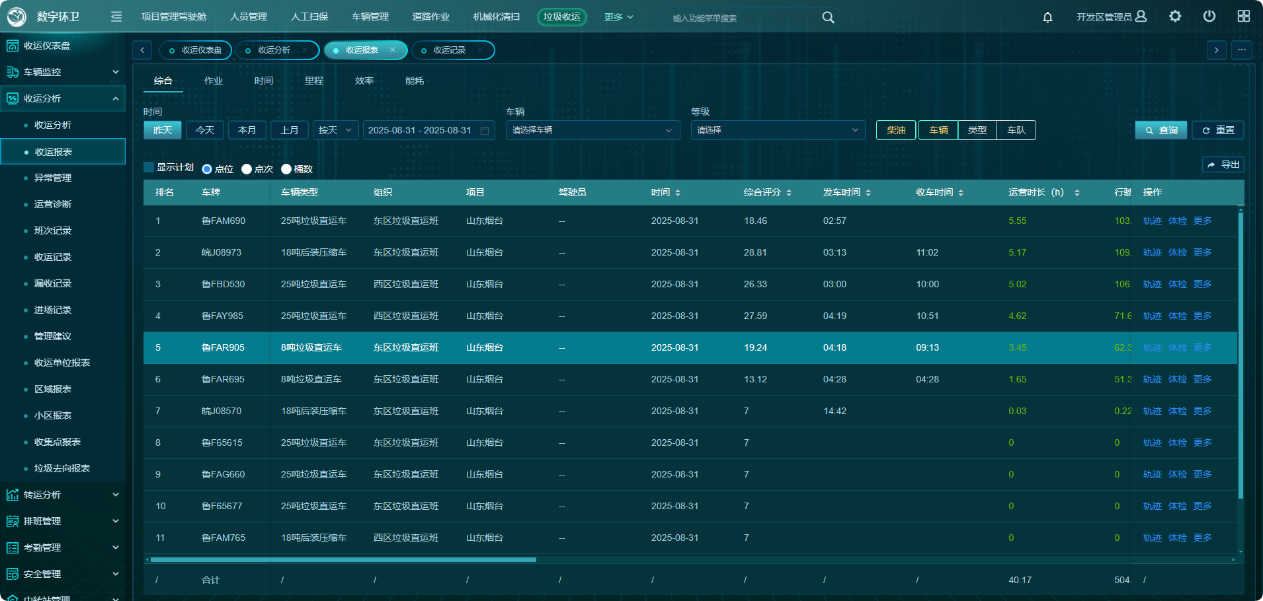1263x601 pixels.
Task: Select the 桶数 radio button
Action: click(286, 169)
